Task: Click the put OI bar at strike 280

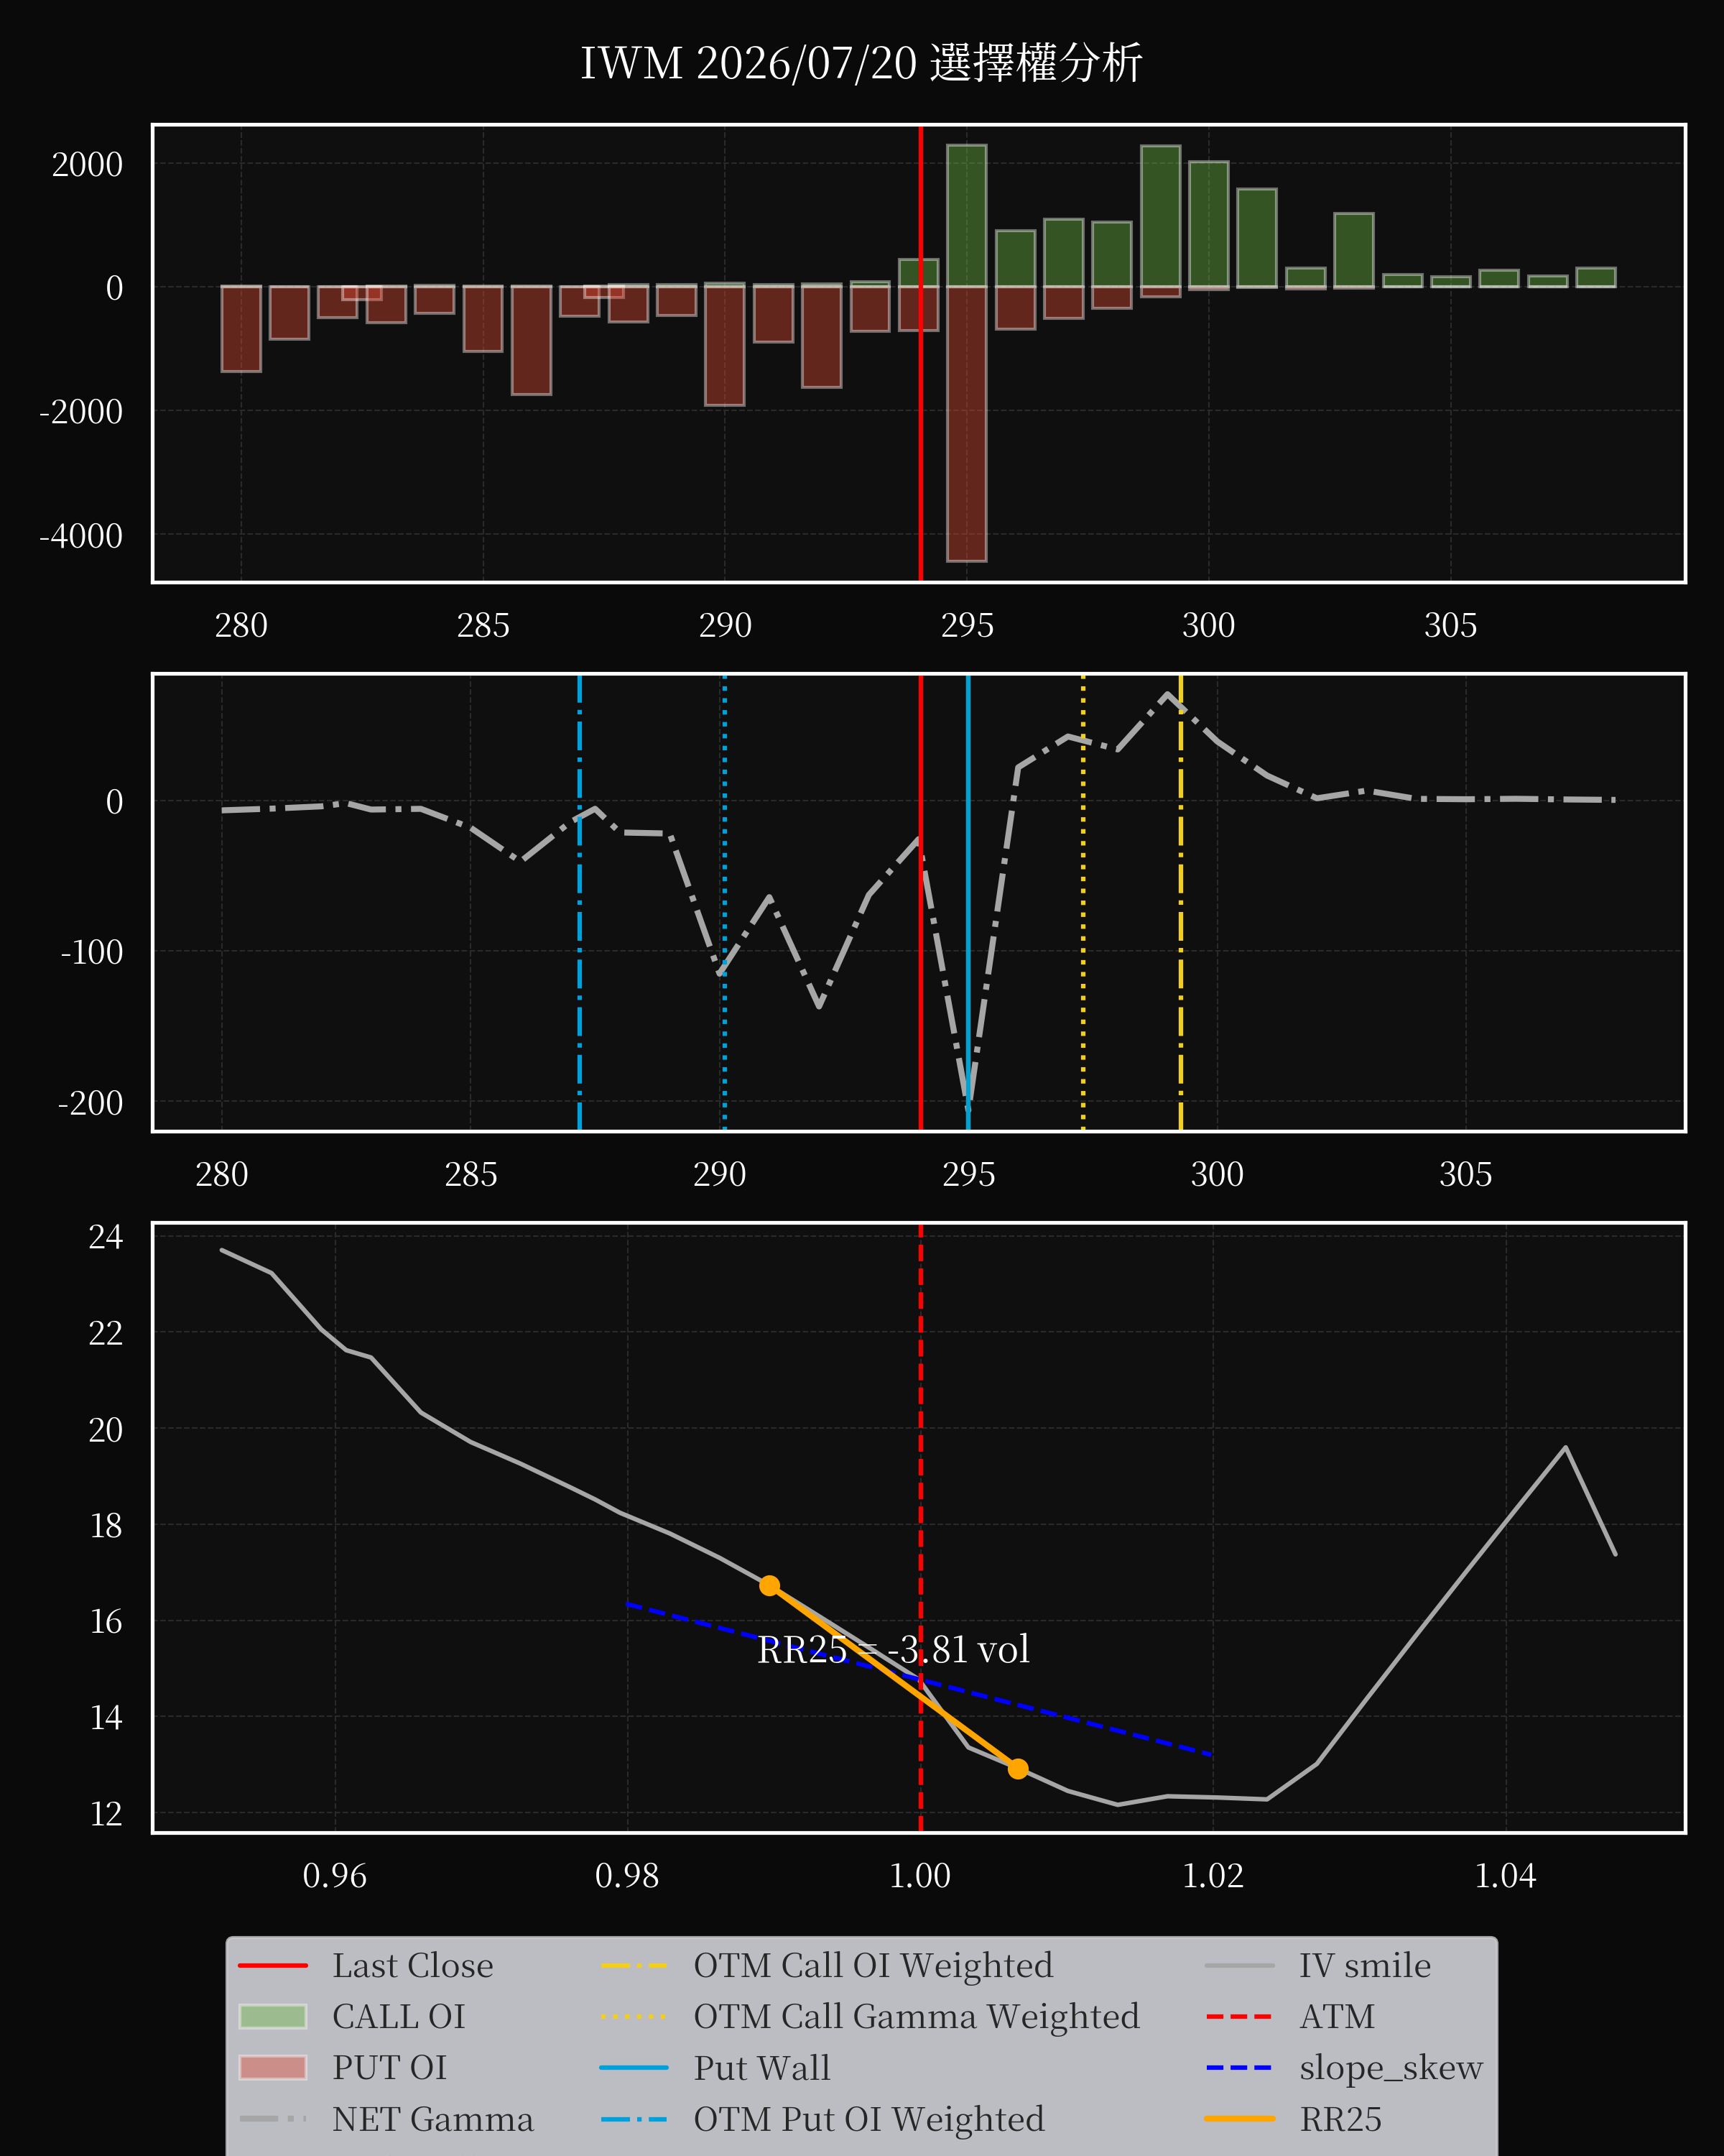Action: click(241, 329)
